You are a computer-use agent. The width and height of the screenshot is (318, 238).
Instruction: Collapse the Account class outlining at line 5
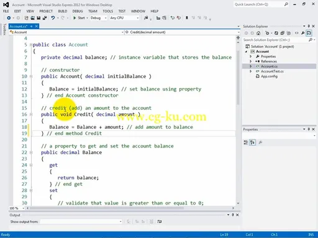(31, 45)
